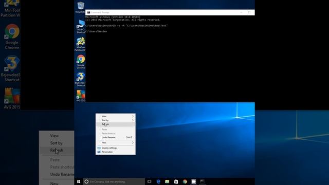
Task: Choose Undo Rename in the context menu
Action: (x=115, y=137)
